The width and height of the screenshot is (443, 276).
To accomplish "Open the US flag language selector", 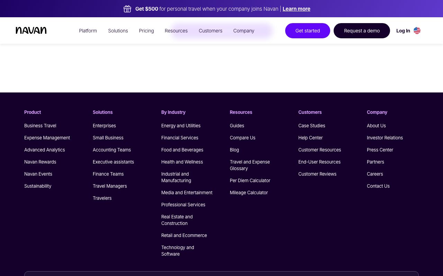I will tap(417, 31).
